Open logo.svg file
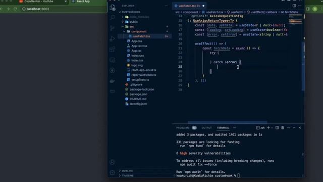 point(137,65)
